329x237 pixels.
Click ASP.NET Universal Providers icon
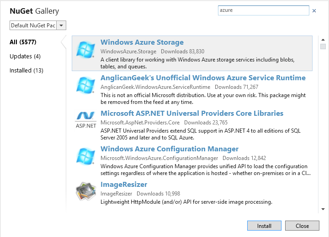point(85,121)
